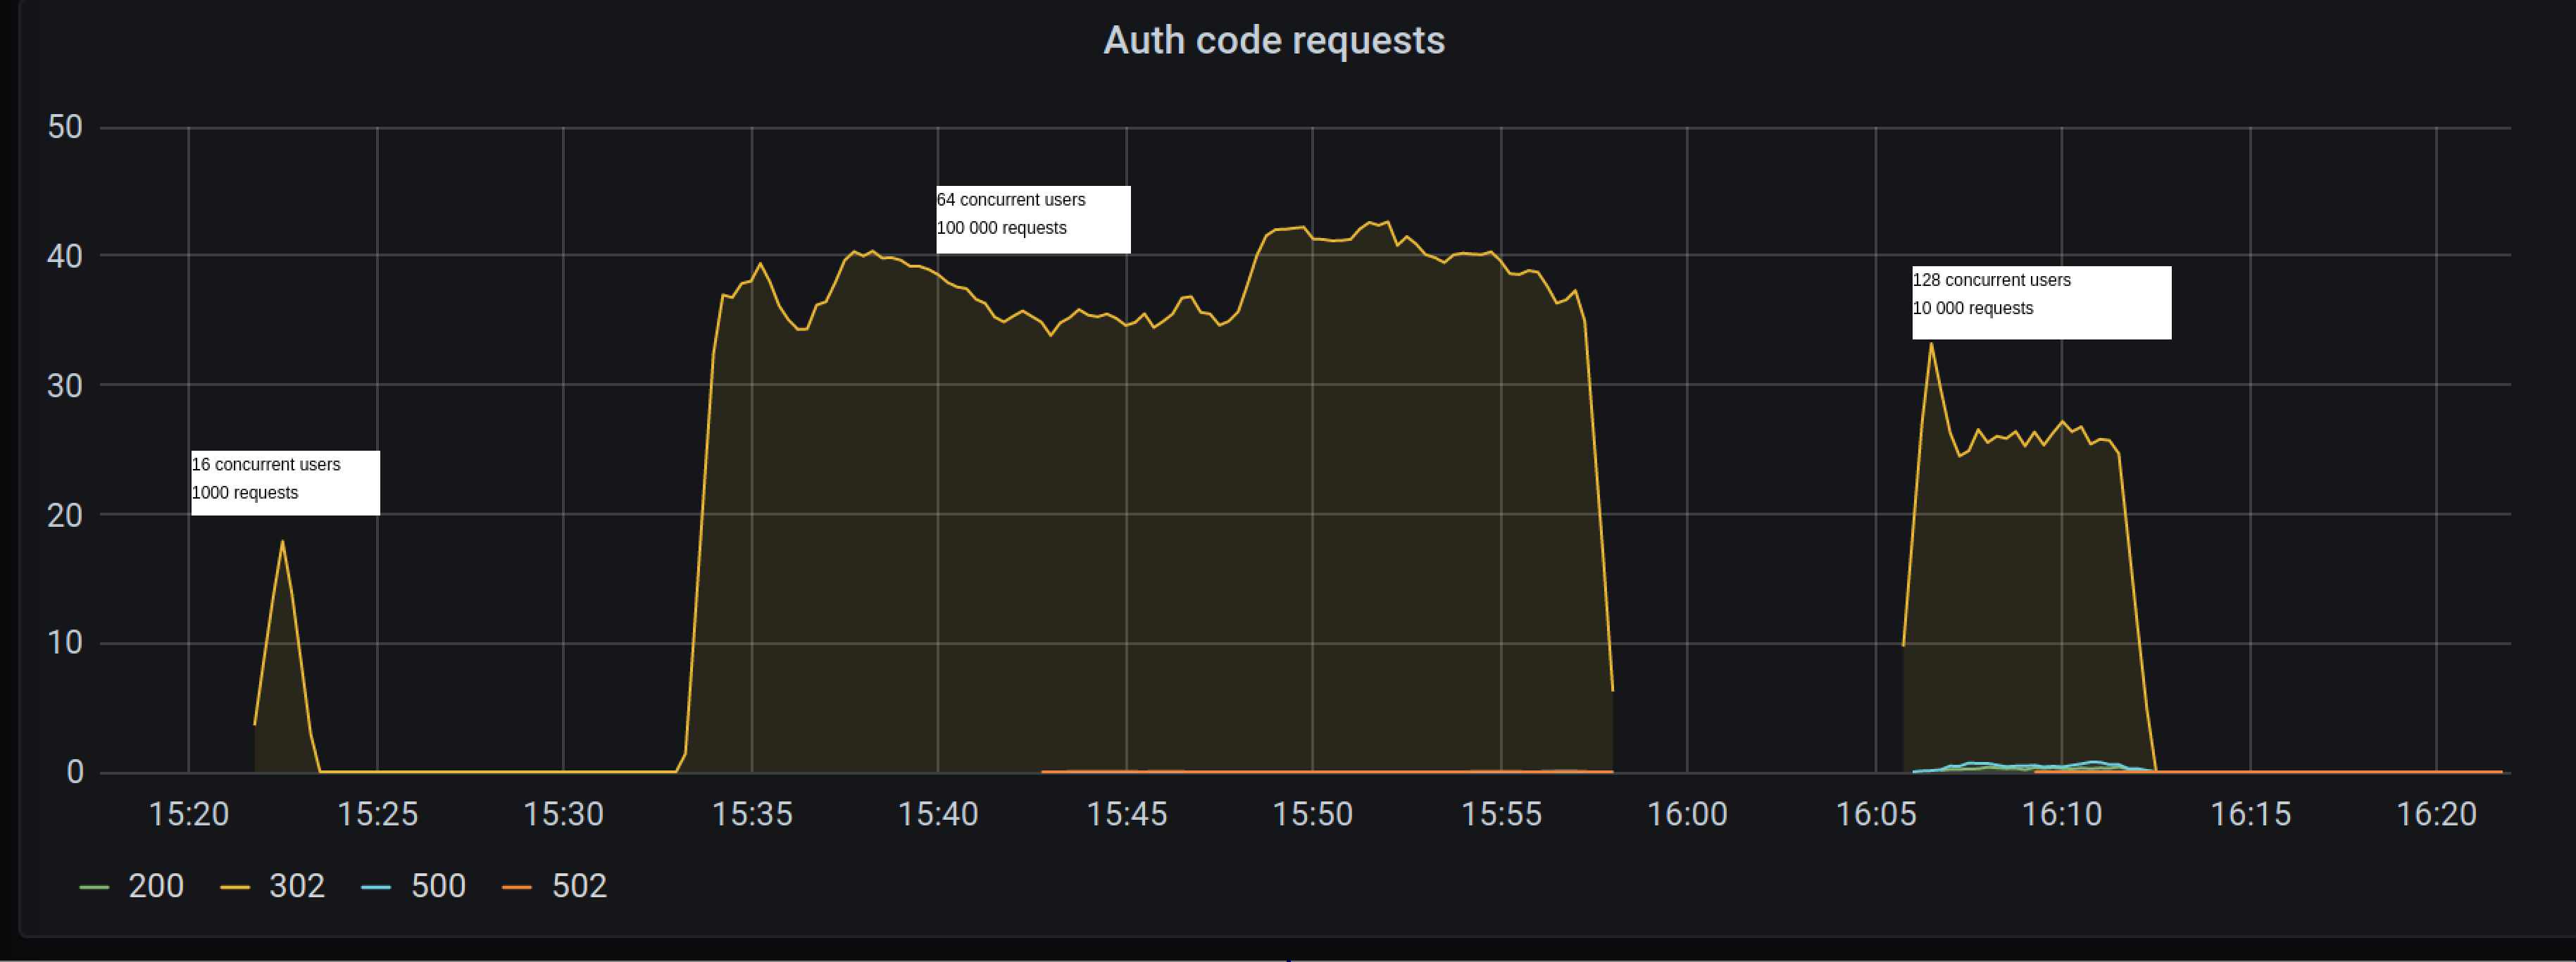Click the 16:15 x-axis time label
This screenshot has width=2576, height=962.
pos(2250,814)
